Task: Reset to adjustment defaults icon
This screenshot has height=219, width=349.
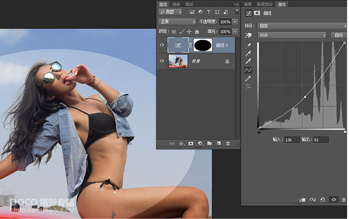Action: coord(323,199)
